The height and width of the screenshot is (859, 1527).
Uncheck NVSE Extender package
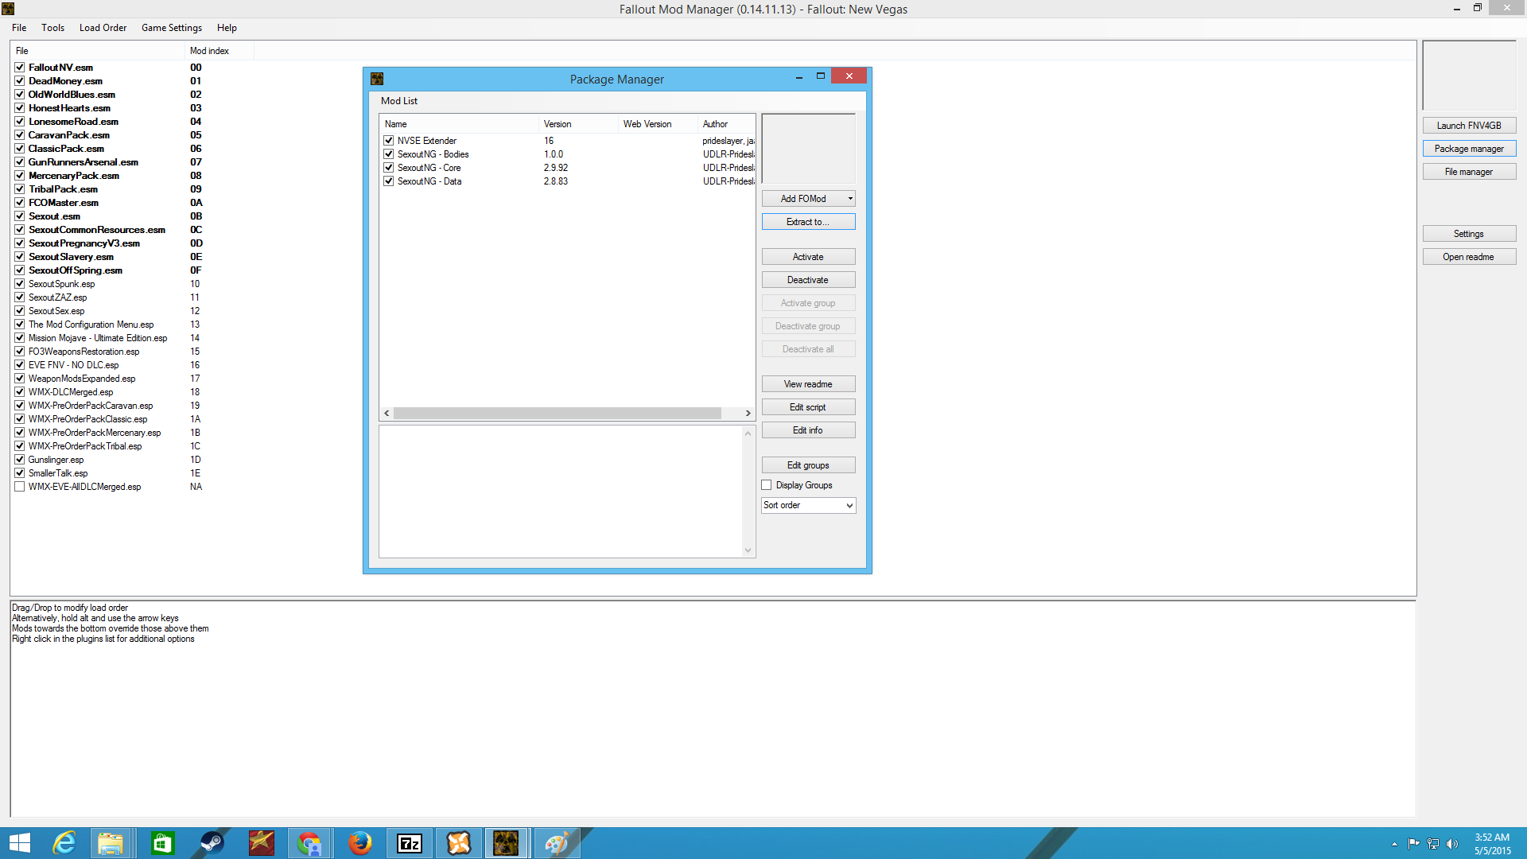[389, 141]
